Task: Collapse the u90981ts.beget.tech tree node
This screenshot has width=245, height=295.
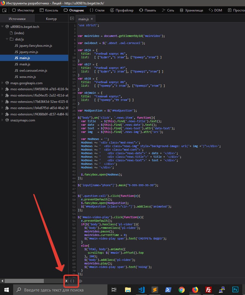Action: (x=3, y=27)
